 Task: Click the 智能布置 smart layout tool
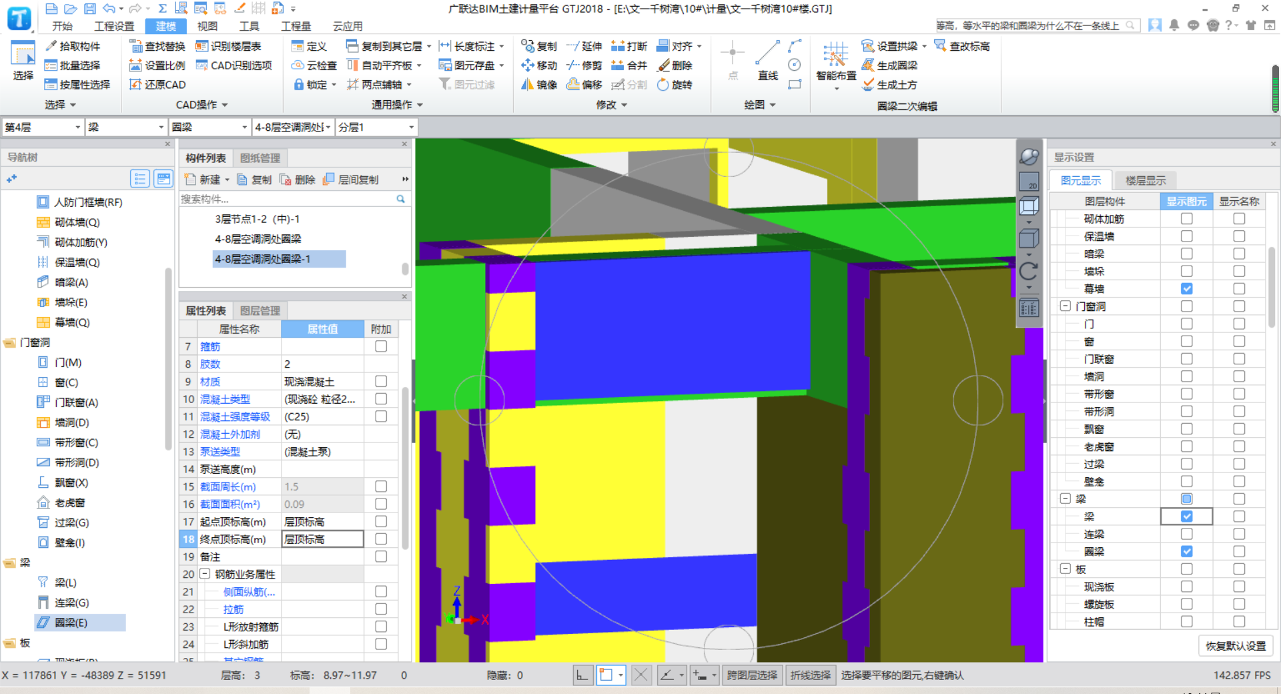[836, 62]
